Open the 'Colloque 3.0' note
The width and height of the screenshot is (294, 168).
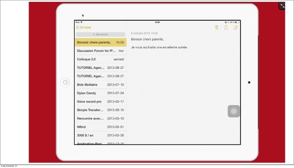click(x=100, y=59)
